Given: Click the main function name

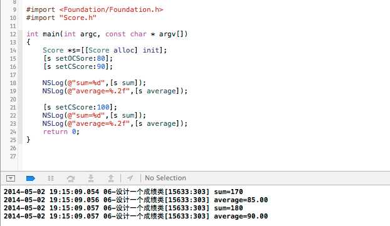Looking at the screenshot, I should click(x=51, y=34).
